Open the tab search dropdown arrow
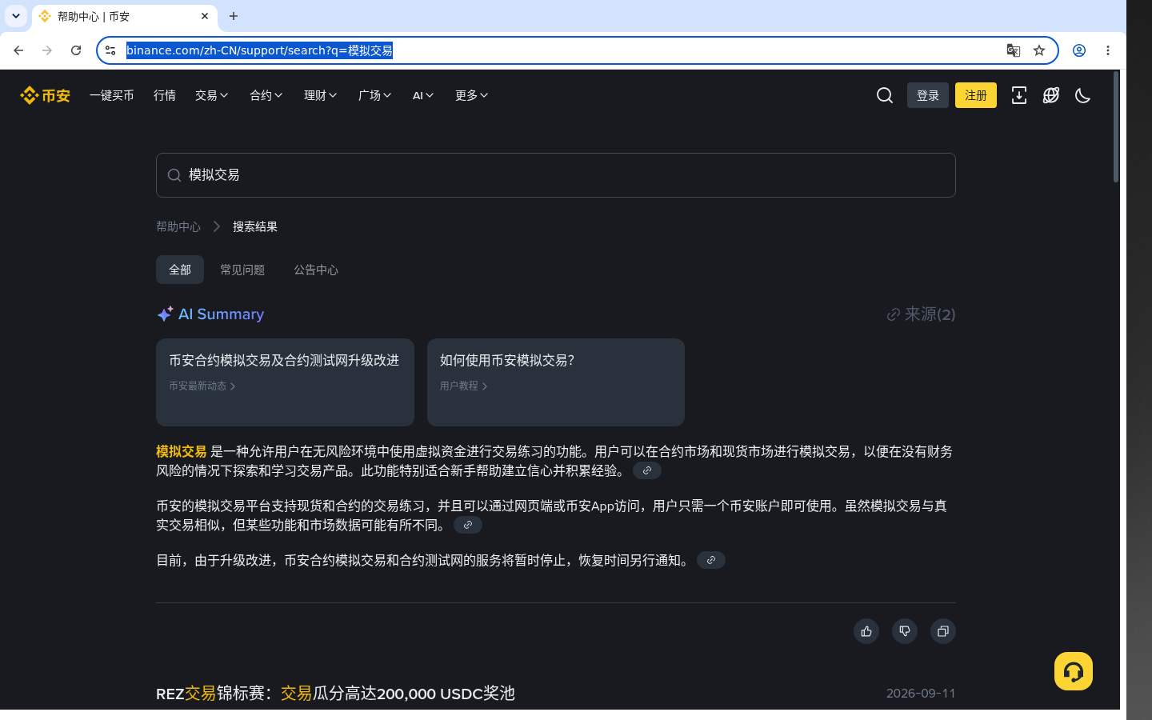 pyautogui.click(x=16, y=16)
